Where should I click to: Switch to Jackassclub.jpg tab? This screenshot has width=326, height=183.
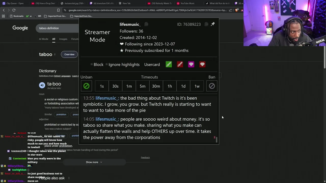(73, 3)
